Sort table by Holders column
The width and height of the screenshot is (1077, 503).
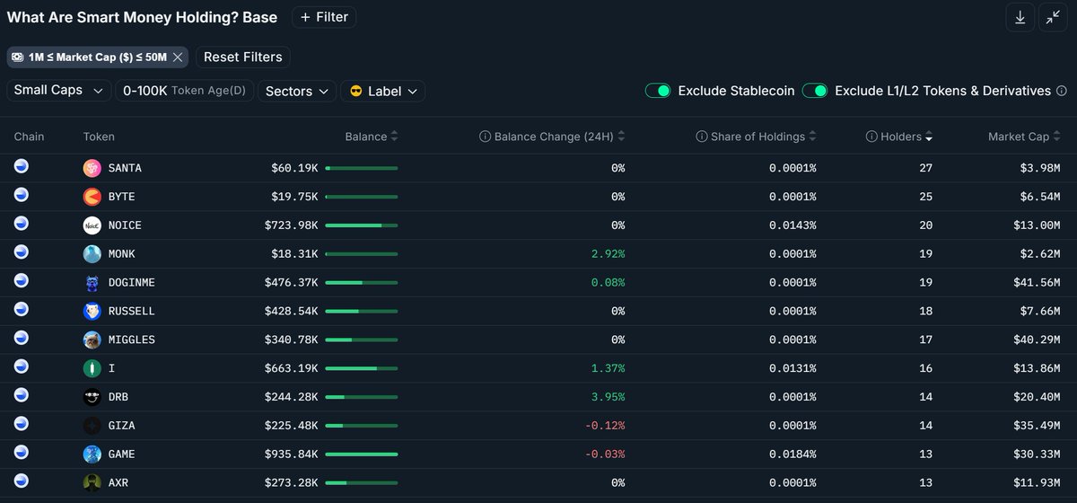900,137
